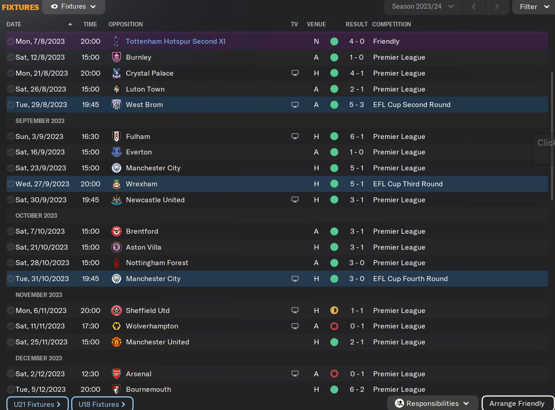555x410 pixels.
Task: Click the Wrexham club crest icon
Action: coord(116,184)
